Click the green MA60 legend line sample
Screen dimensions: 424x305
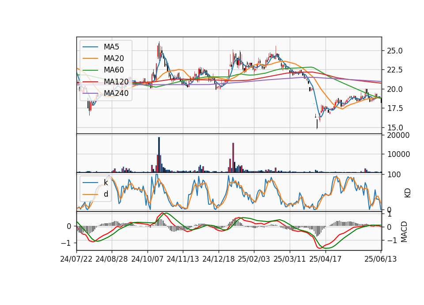pos(90,70)
